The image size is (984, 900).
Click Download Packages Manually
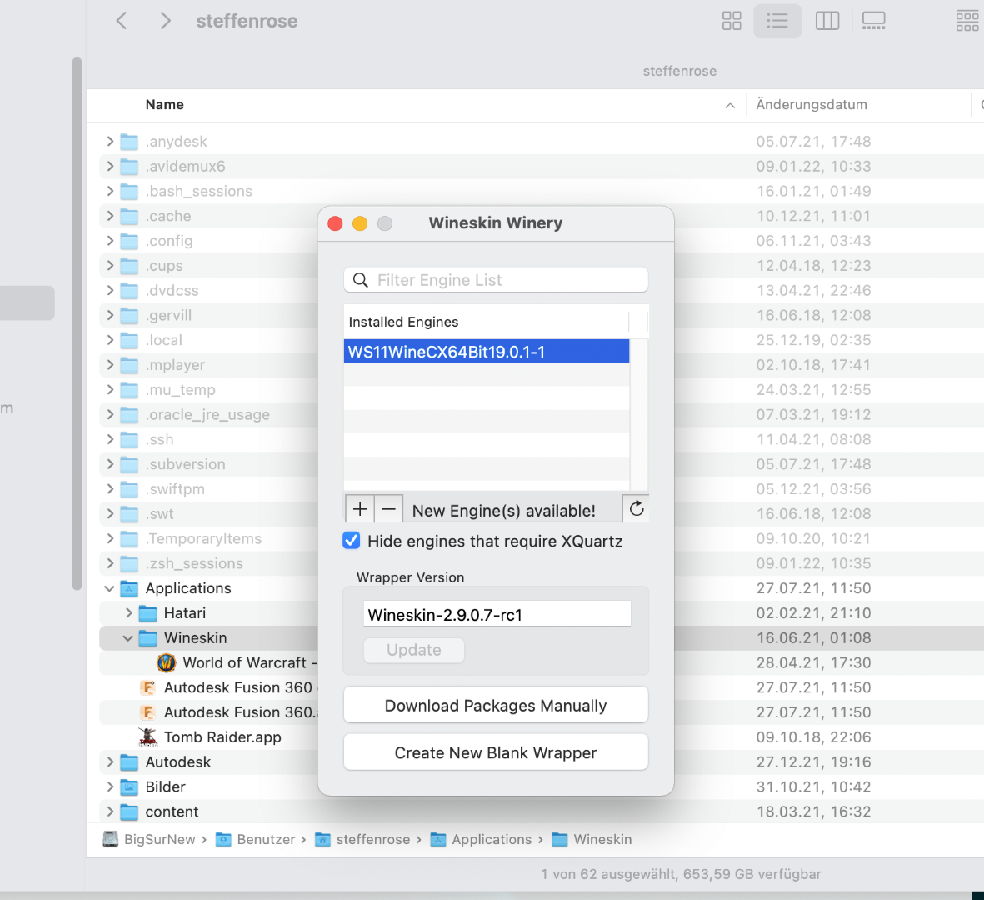pos(496,706)
